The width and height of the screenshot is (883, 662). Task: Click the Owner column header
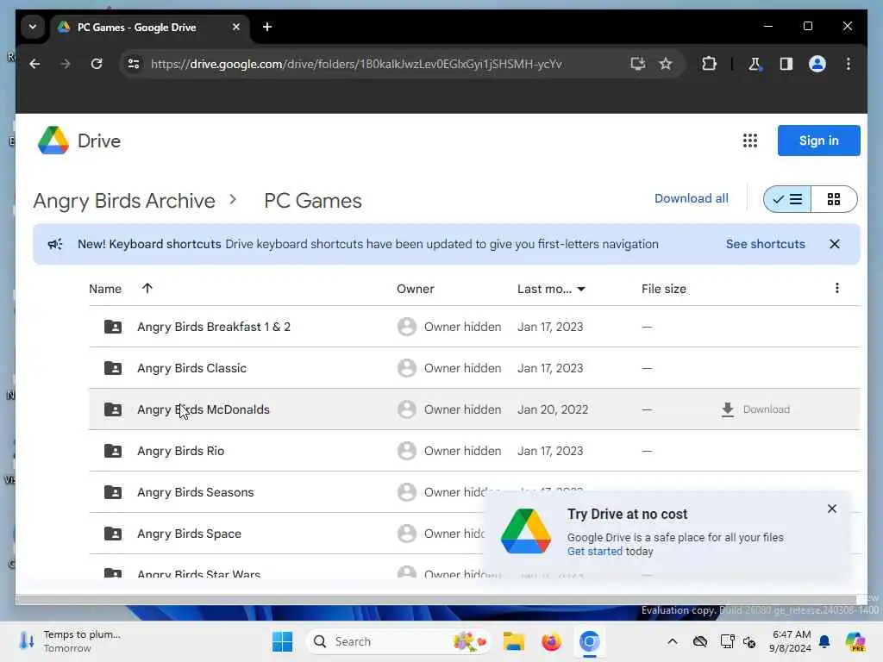(x=415, y=289)
